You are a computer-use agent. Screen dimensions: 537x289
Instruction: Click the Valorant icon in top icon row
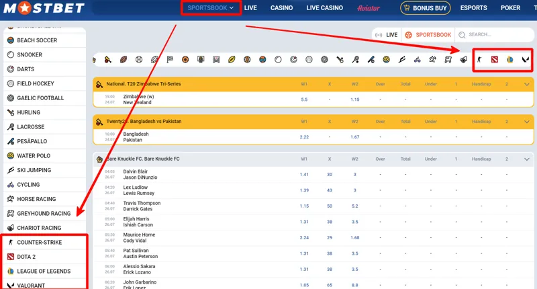(526, 60)
